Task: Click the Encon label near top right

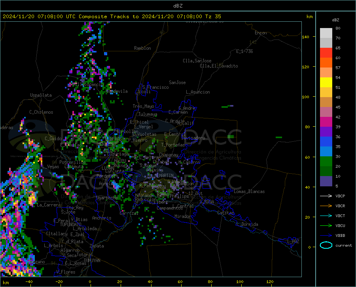Action: tap(261, 33)
